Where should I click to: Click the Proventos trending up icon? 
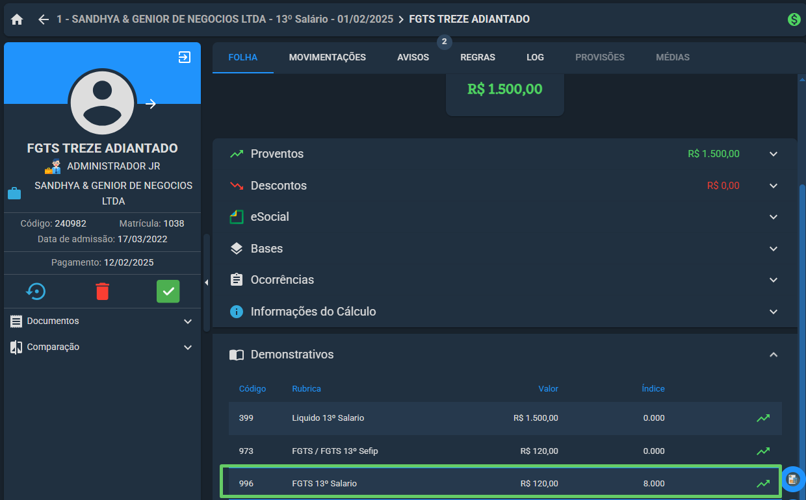(x=237, y=154)
